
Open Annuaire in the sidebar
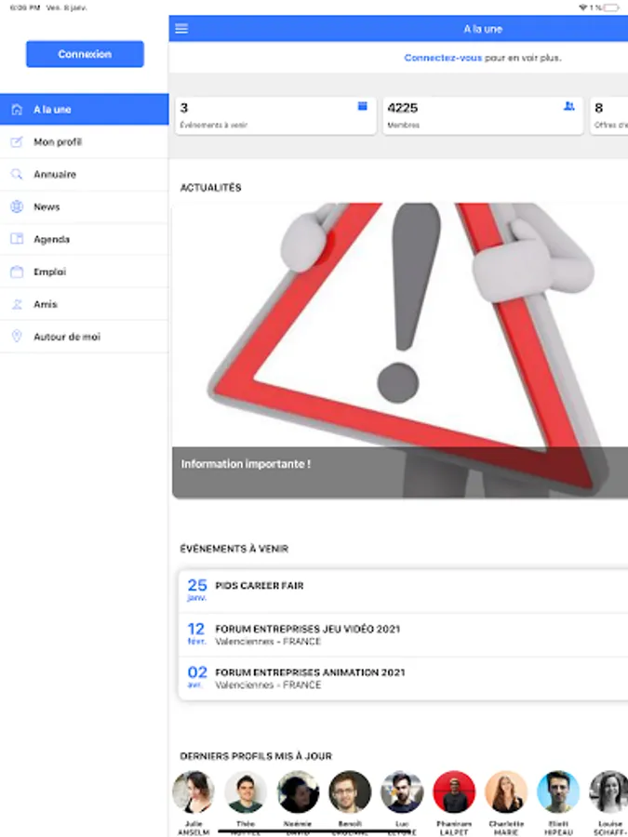pos(85,175)
